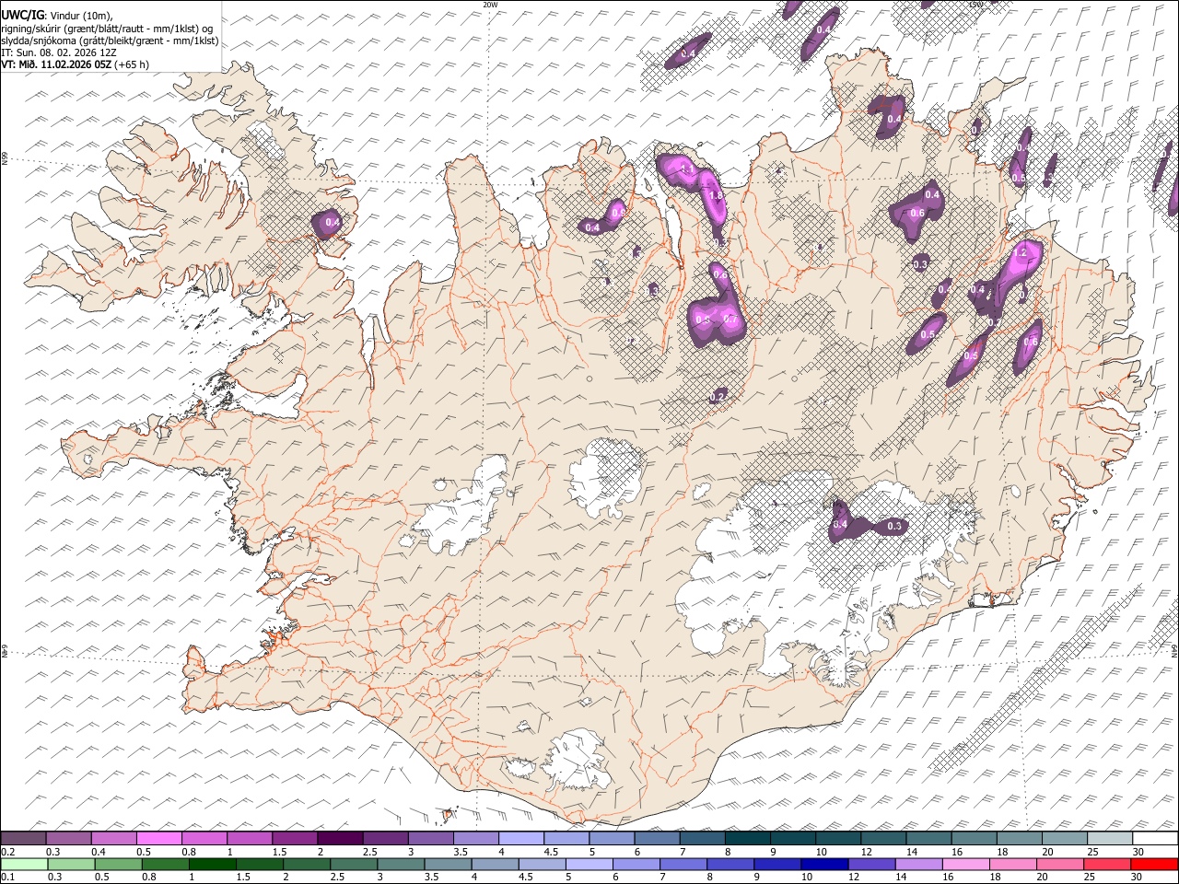1179x884 pixels.
Task: Click the '0.2' precipitation label on the map
Action: coord(718,396)
